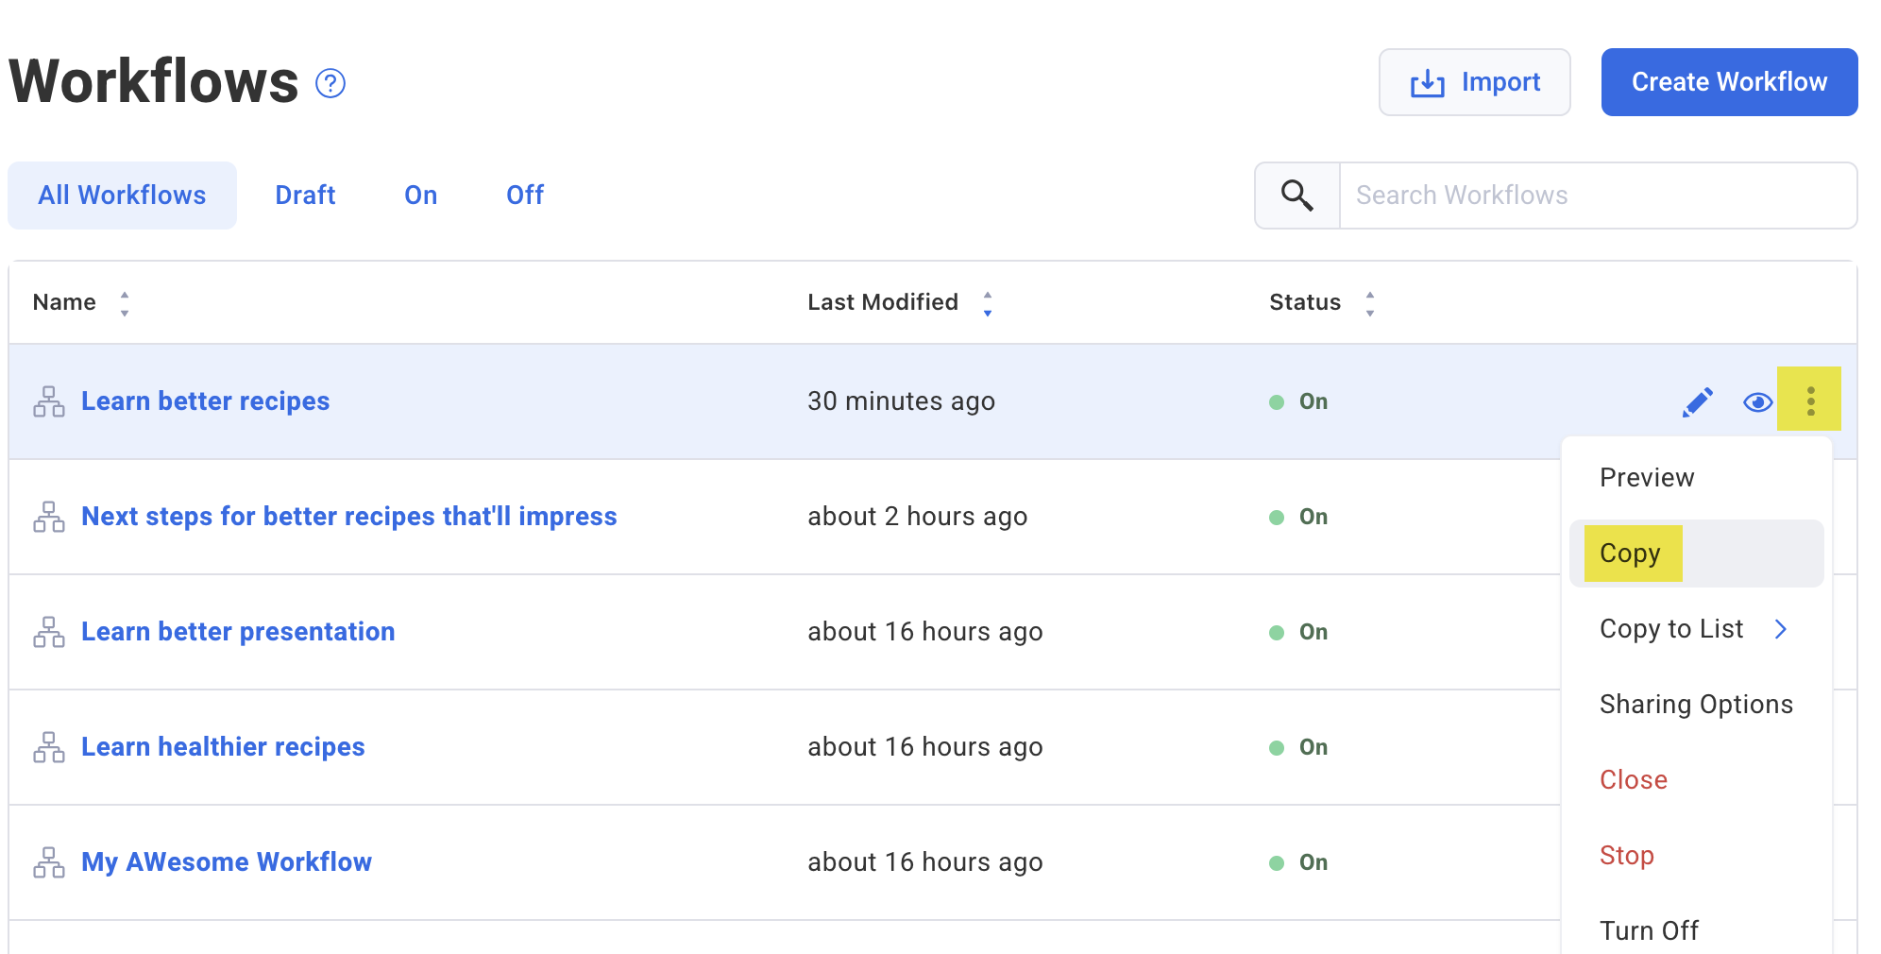Switch to the Draft tab
The image size is (1881, 954).
(x=306, y=195)
